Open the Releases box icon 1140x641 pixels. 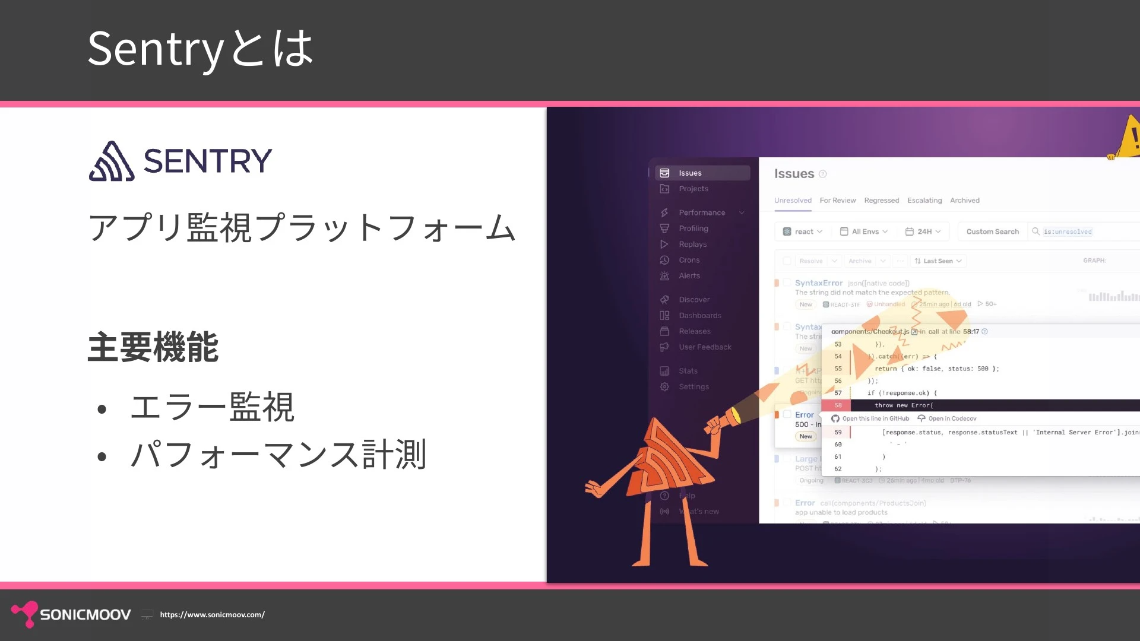(664, 331)
